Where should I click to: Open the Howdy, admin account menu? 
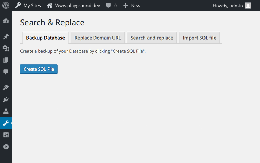click(232, 6)
